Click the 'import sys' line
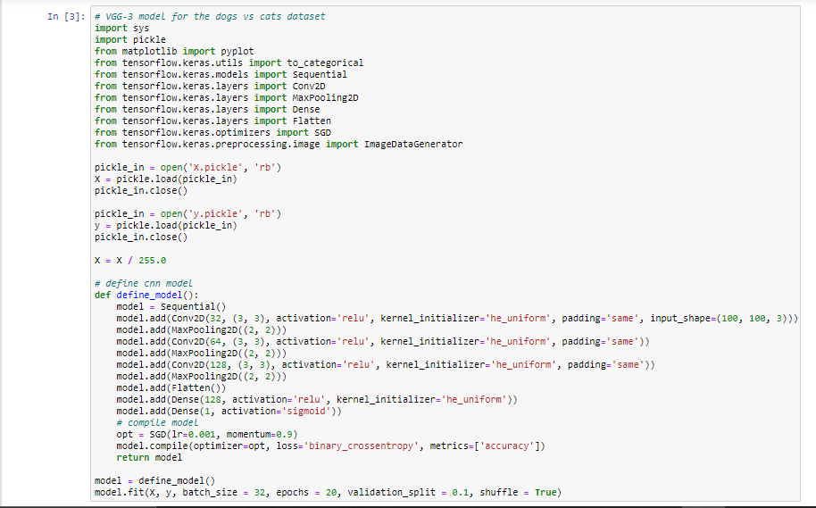This screenshot has height=508, width=816. 121,28
